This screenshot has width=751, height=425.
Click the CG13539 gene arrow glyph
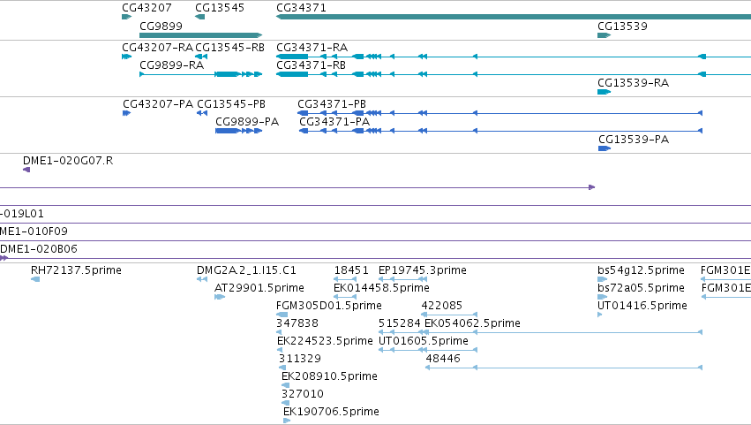604,35
